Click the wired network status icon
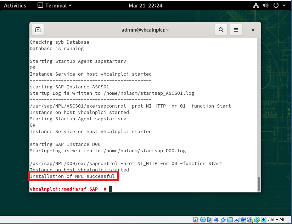This screenshot has width=292, height=224. point(256,6)
